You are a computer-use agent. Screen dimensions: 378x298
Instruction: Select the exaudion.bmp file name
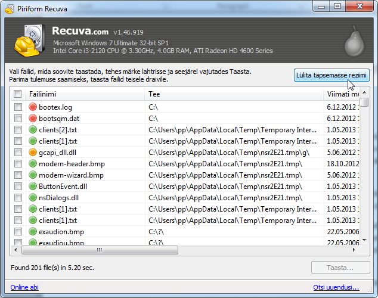pyautogui.click(x=61, y=231)
